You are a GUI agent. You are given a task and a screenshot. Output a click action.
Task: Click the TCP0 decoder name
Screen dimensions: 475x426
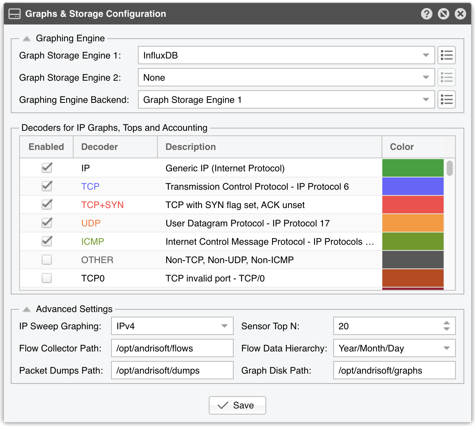point(93,278)
